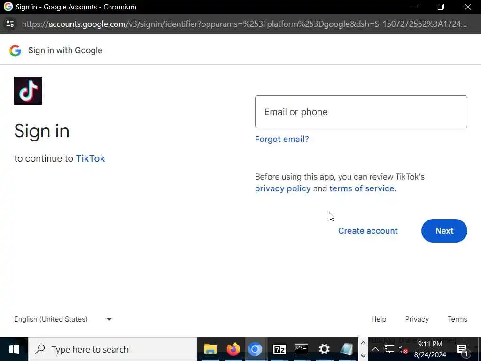Click the Chromium icon in title bar
Screen dimensions: 481x361
point(8,7)
